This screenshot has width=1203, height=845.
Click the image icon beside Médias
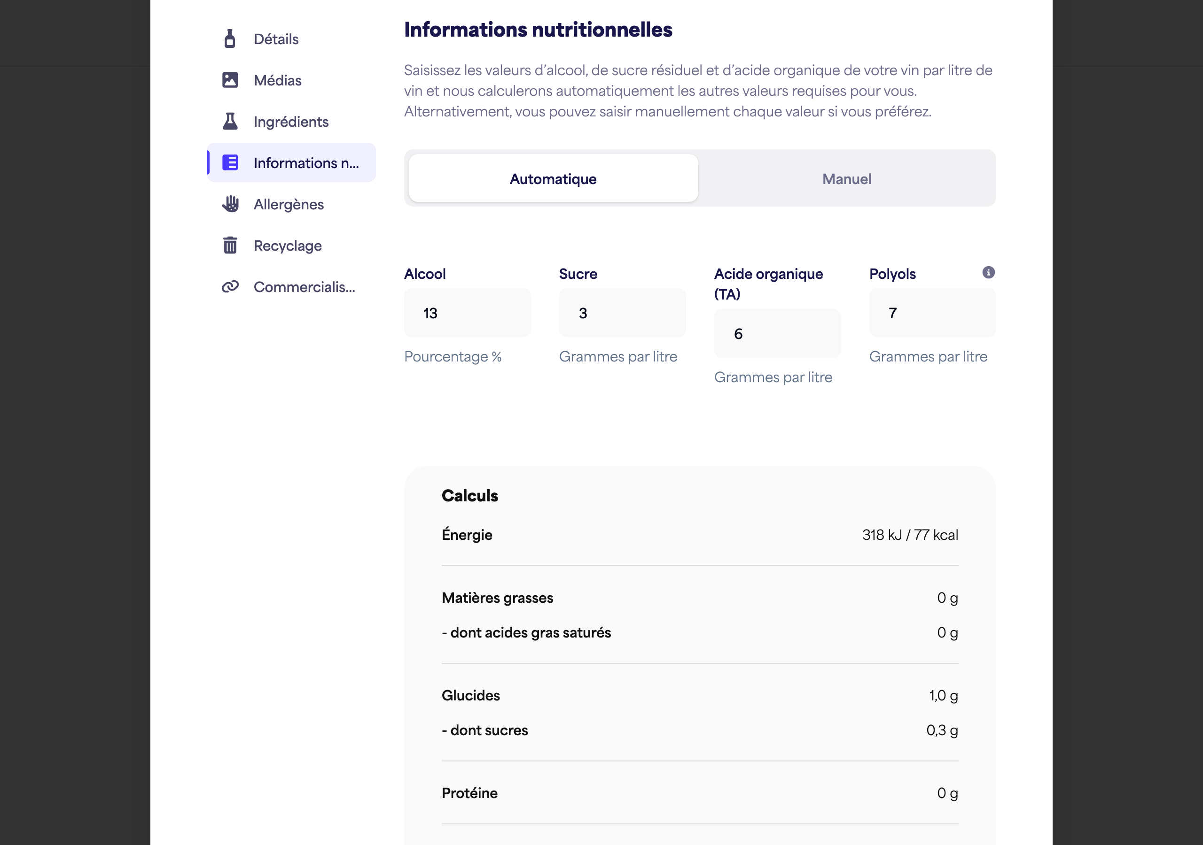(x=230, y=80)
